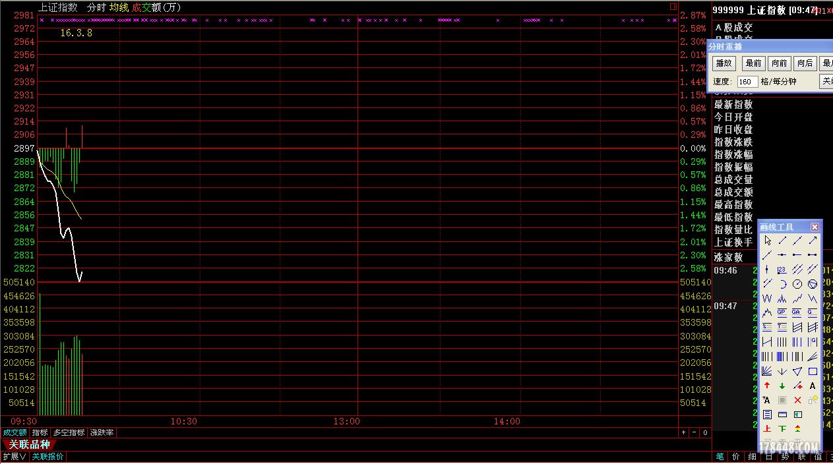Select the green down-arrow marker tool

click(x=782, y=386)
